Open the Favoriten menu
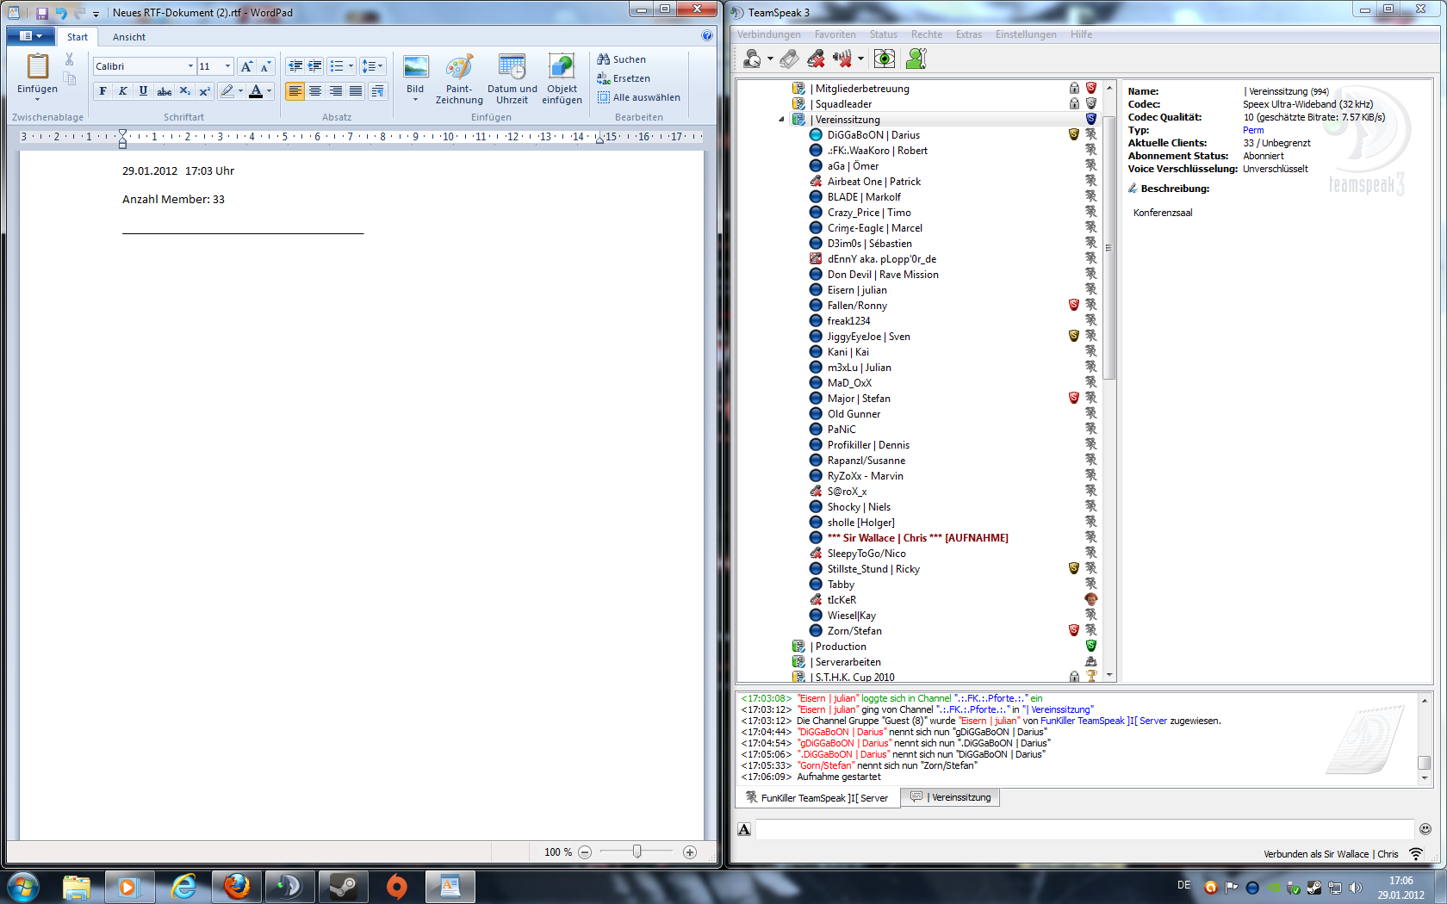 (835, 34)
